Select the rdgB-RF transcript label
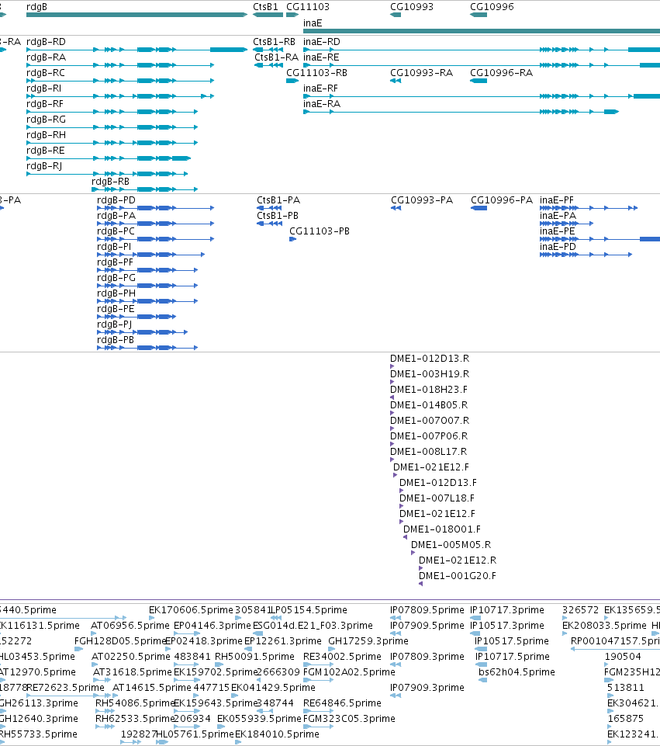The height and width of the screenshot is (746, 660). click(45, 104)
